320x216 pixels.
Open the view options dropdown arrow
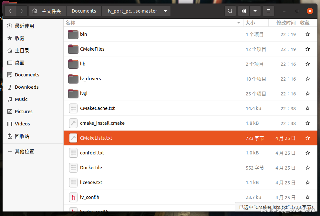point(255,11)
